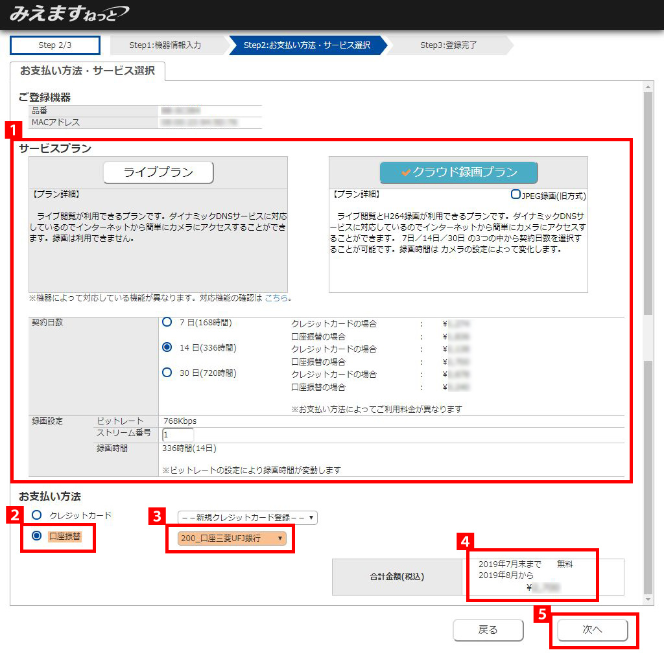664x661 pixels.
Task: Select 口座振替 payment method
Action: coord(37,536)
